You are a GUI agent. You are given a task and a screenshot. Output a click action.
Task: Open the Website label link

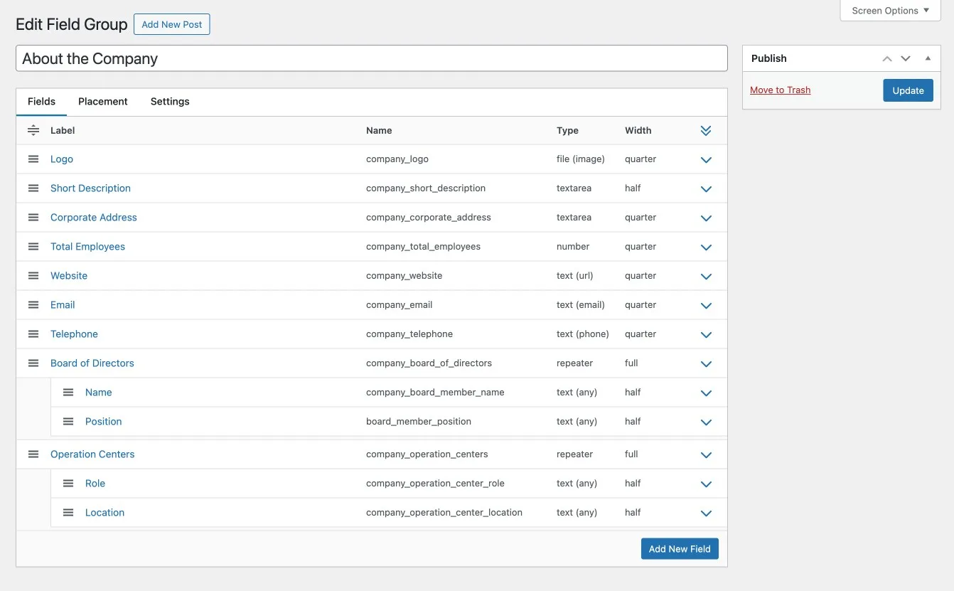point(69,276)
